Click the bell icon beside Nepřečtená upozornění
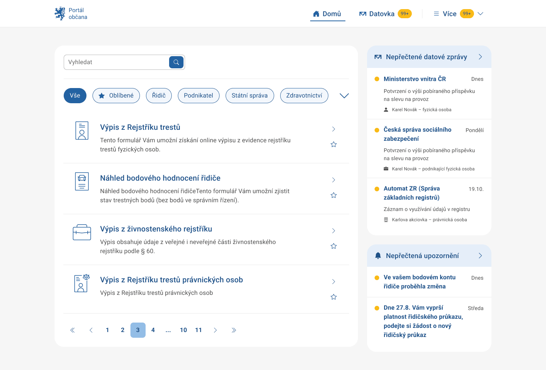Image resolution: width=546 pixels, height=370 pixels. pyautogui.click(x=378, y=255)
